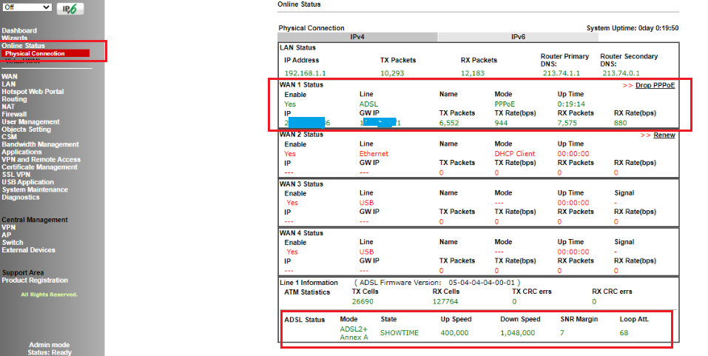Expand the NAT menu section
Screen dimensions: 708x356
point(7,107)
